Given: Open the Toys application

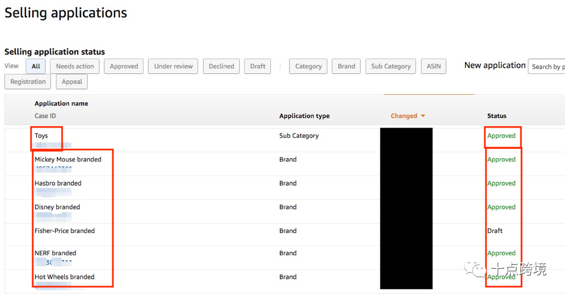Looking at the screenshot, I should [x=41, y=136].
